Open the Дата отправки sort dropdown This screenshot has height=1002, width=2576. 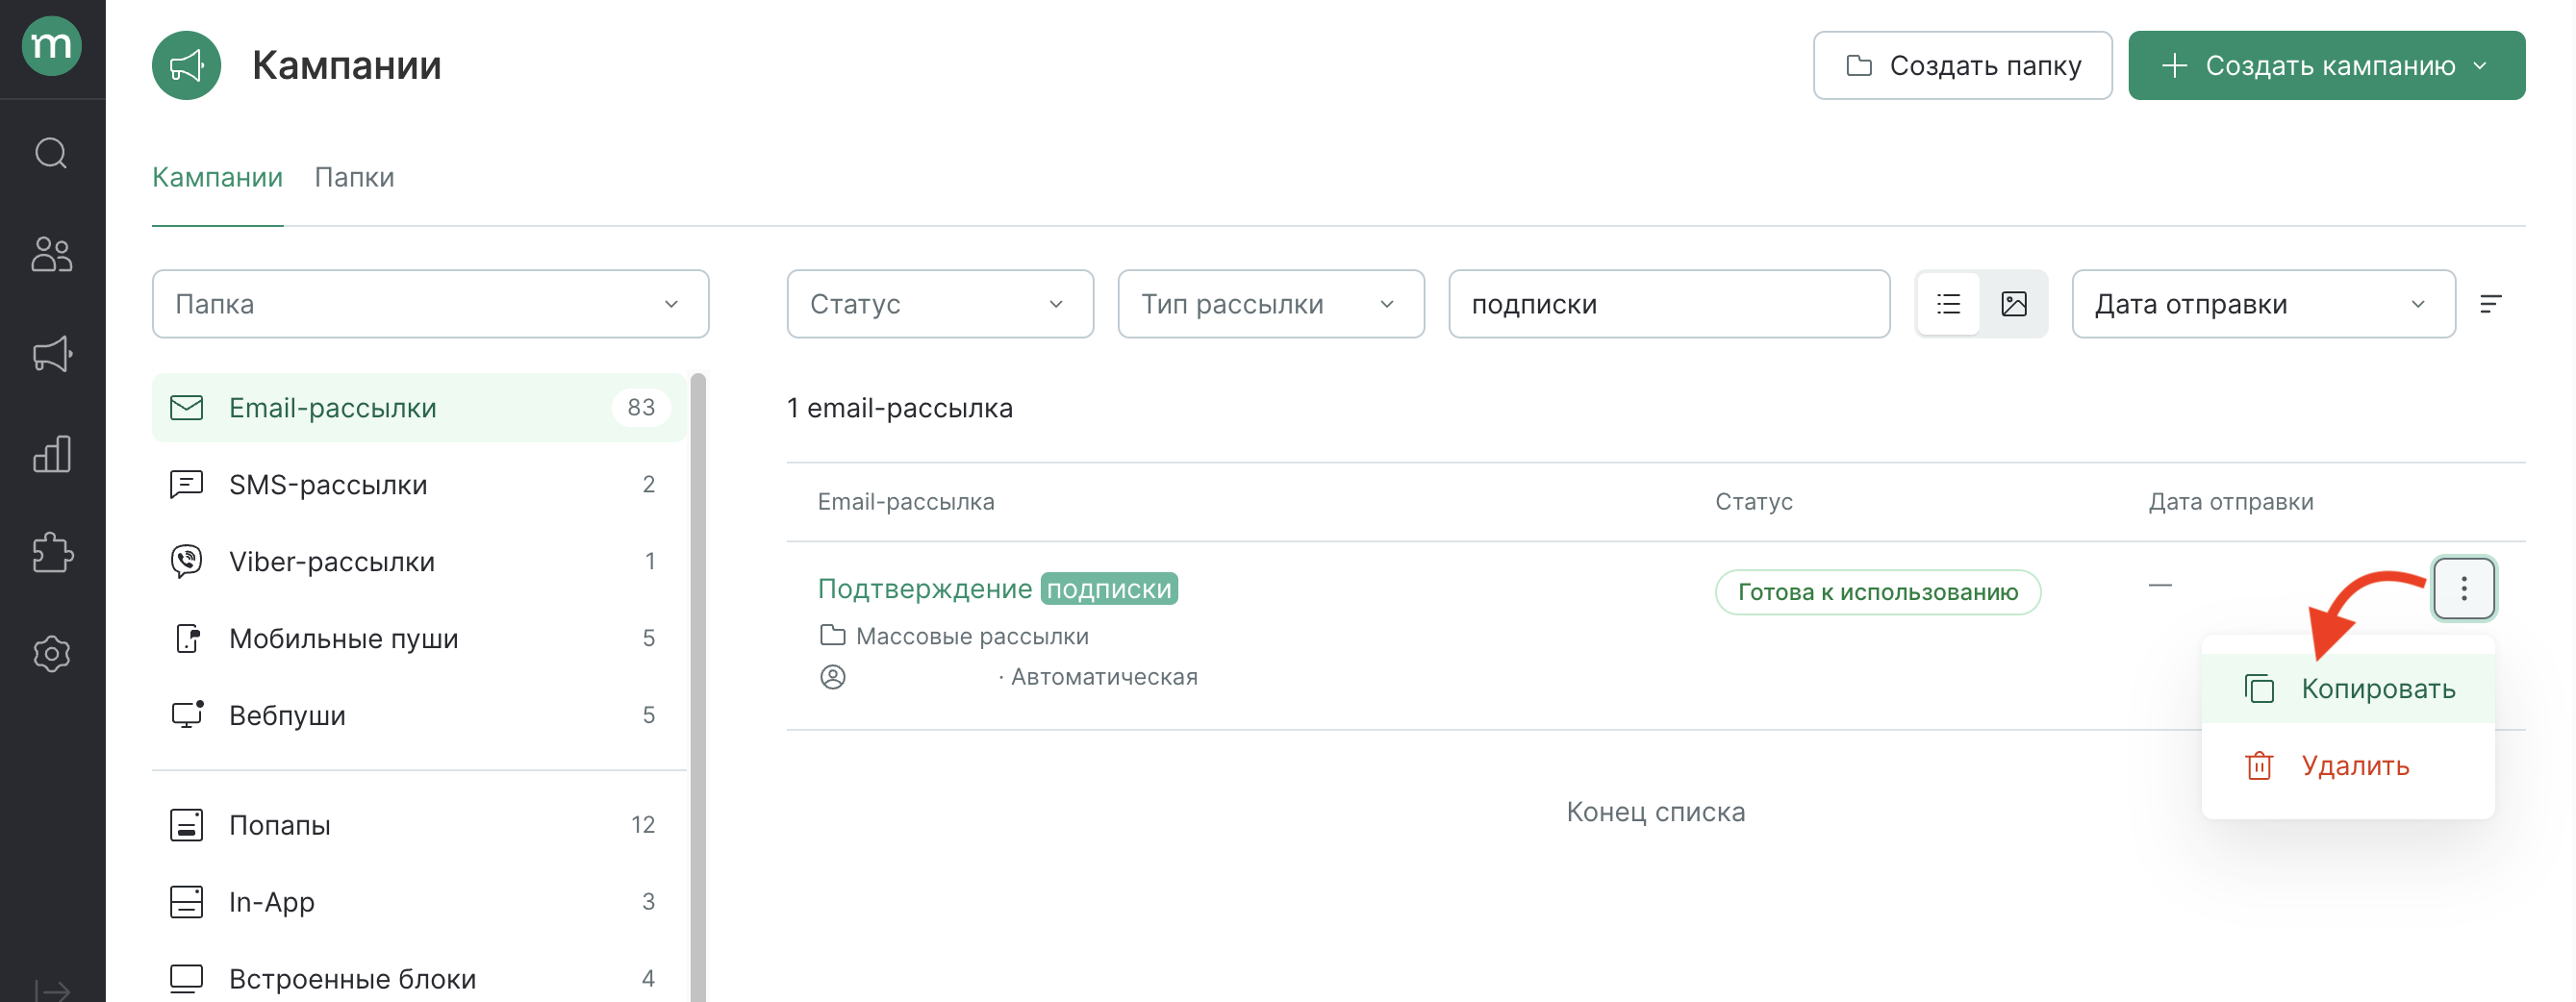tap(2263, 304)
